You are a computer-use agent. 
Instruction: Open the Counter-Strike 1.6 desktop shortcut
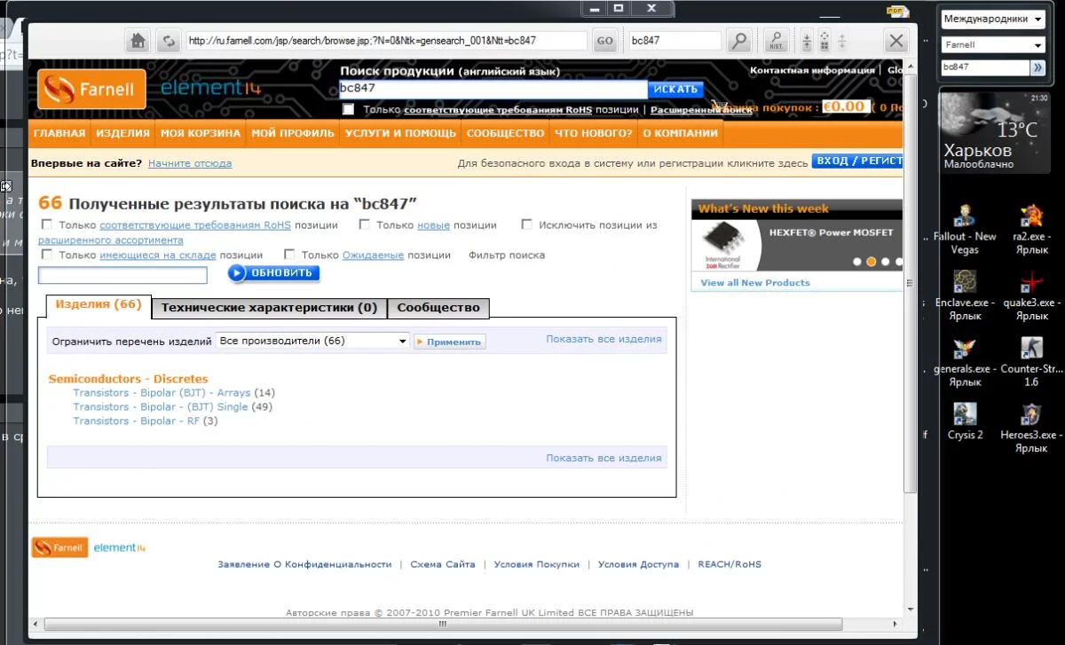1031,361
